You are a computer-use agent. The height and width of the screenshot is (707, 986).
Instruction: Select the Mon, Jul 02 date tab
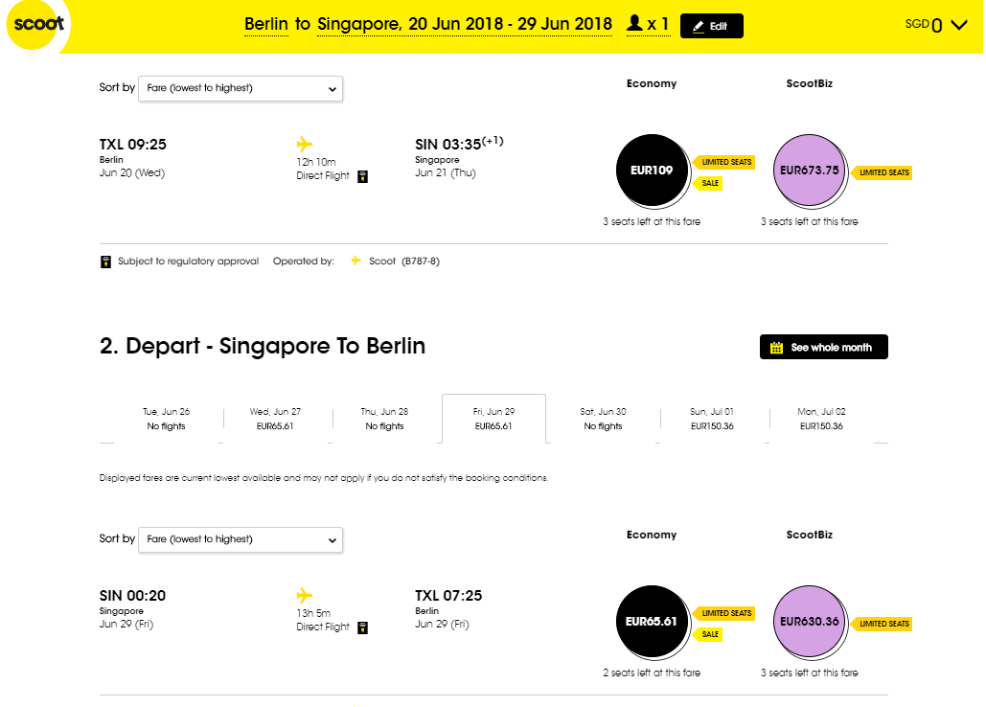tap(821, 419)
